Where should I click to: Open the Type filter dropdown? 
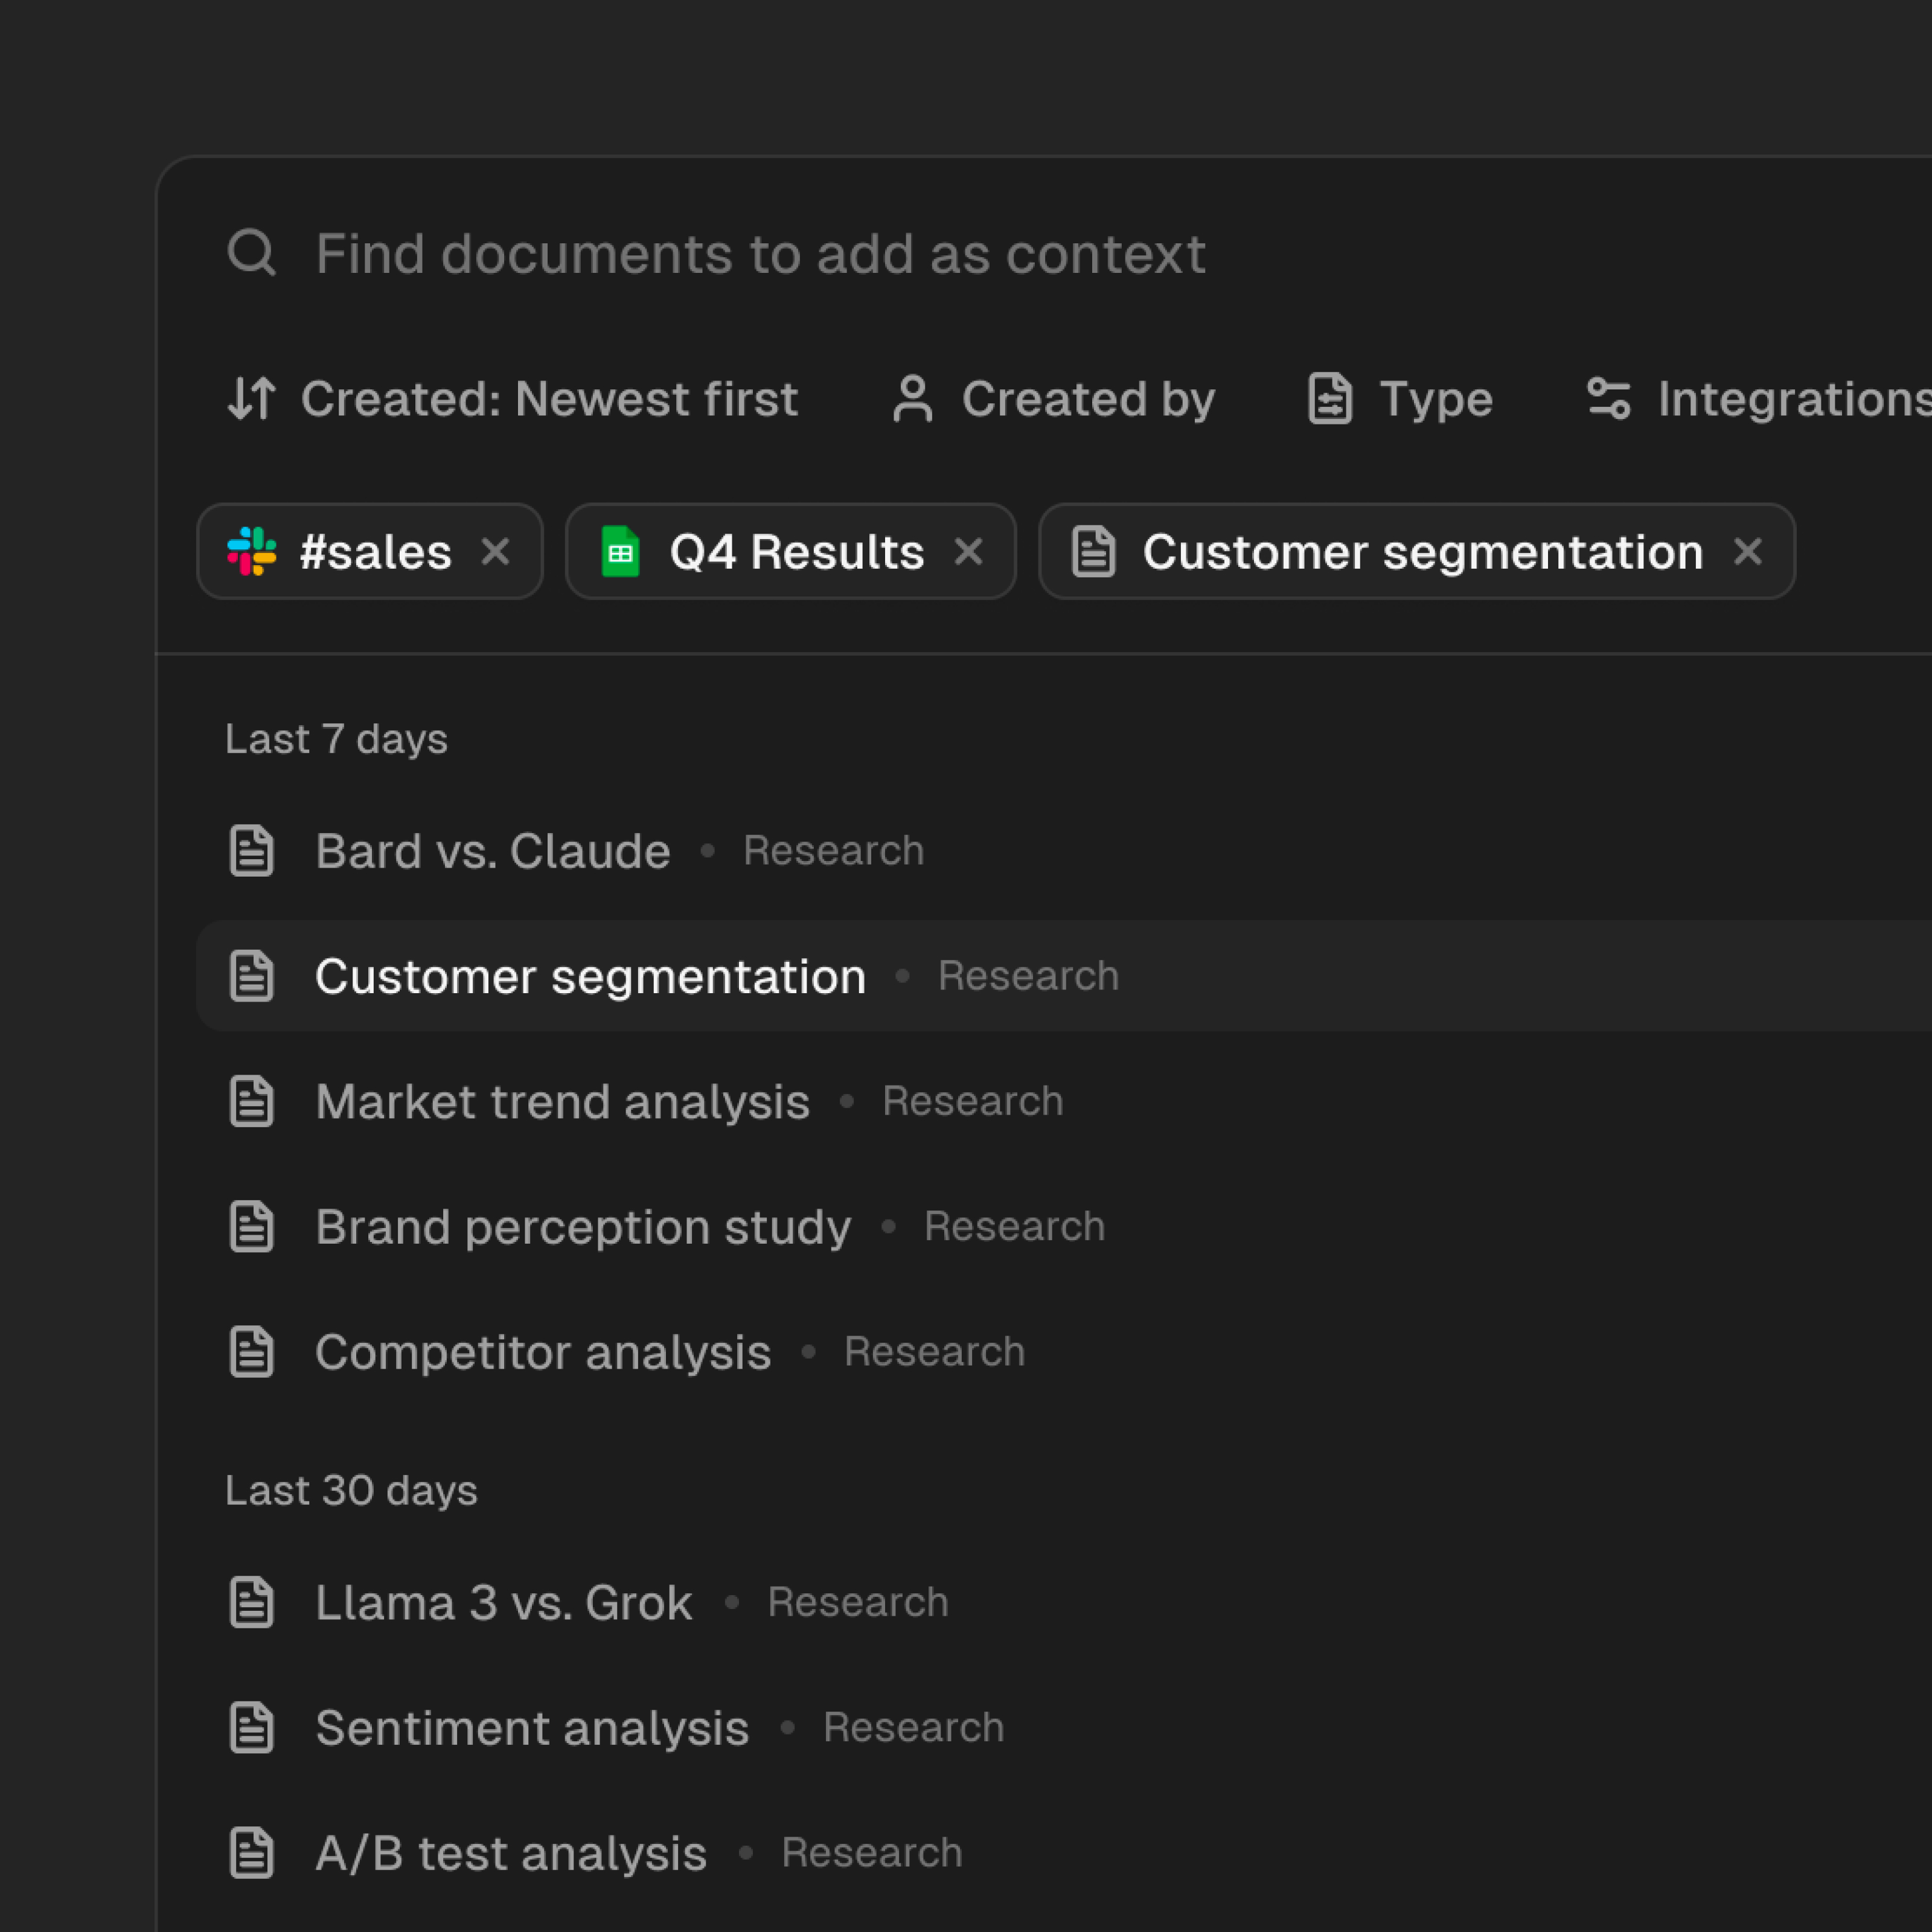pyautogui.click(x=1435, y=399)
